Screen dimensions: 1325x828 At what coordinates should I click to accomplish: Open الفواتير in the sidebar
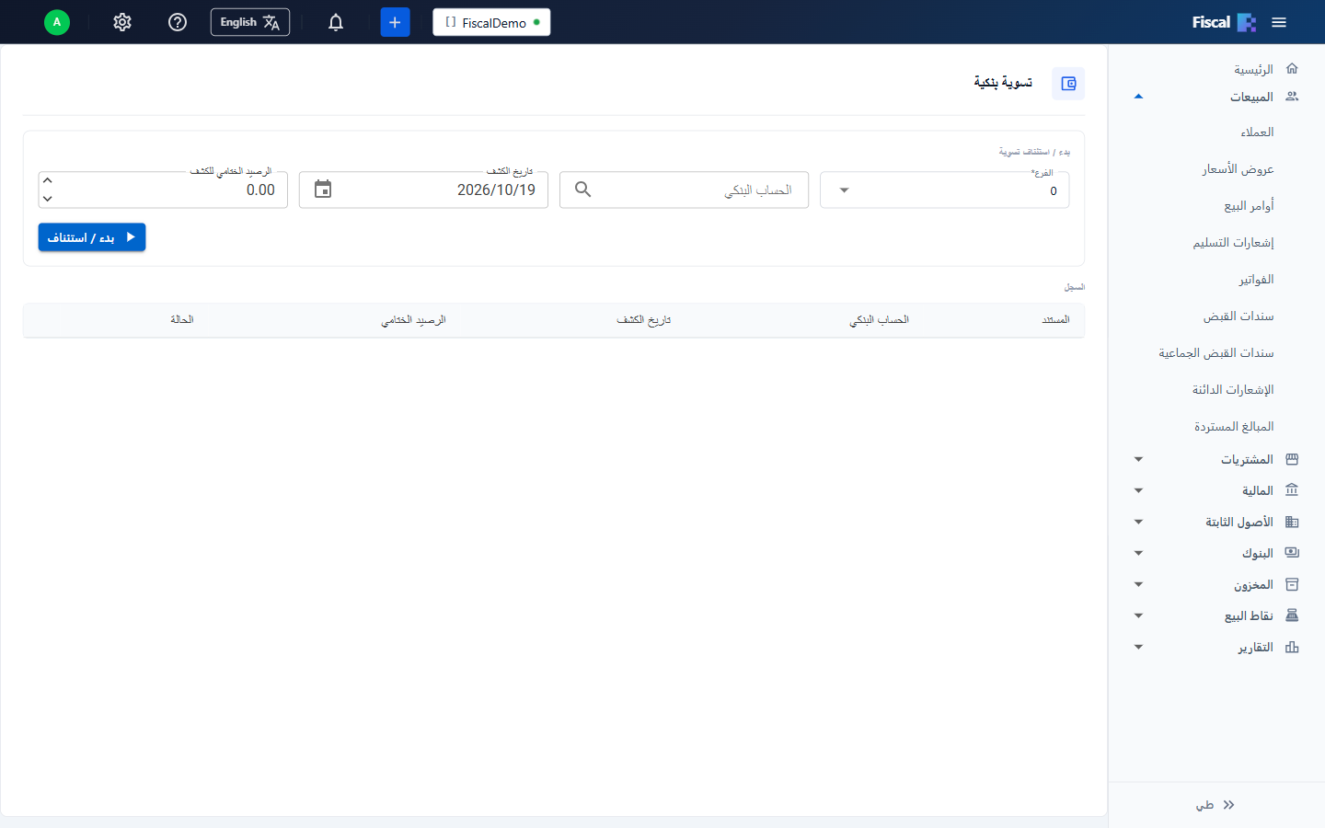[1256, 280]
